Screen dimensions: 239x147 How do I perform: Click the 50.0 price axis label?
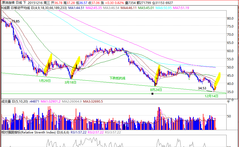pyautogui.click(x=230, y=67)
